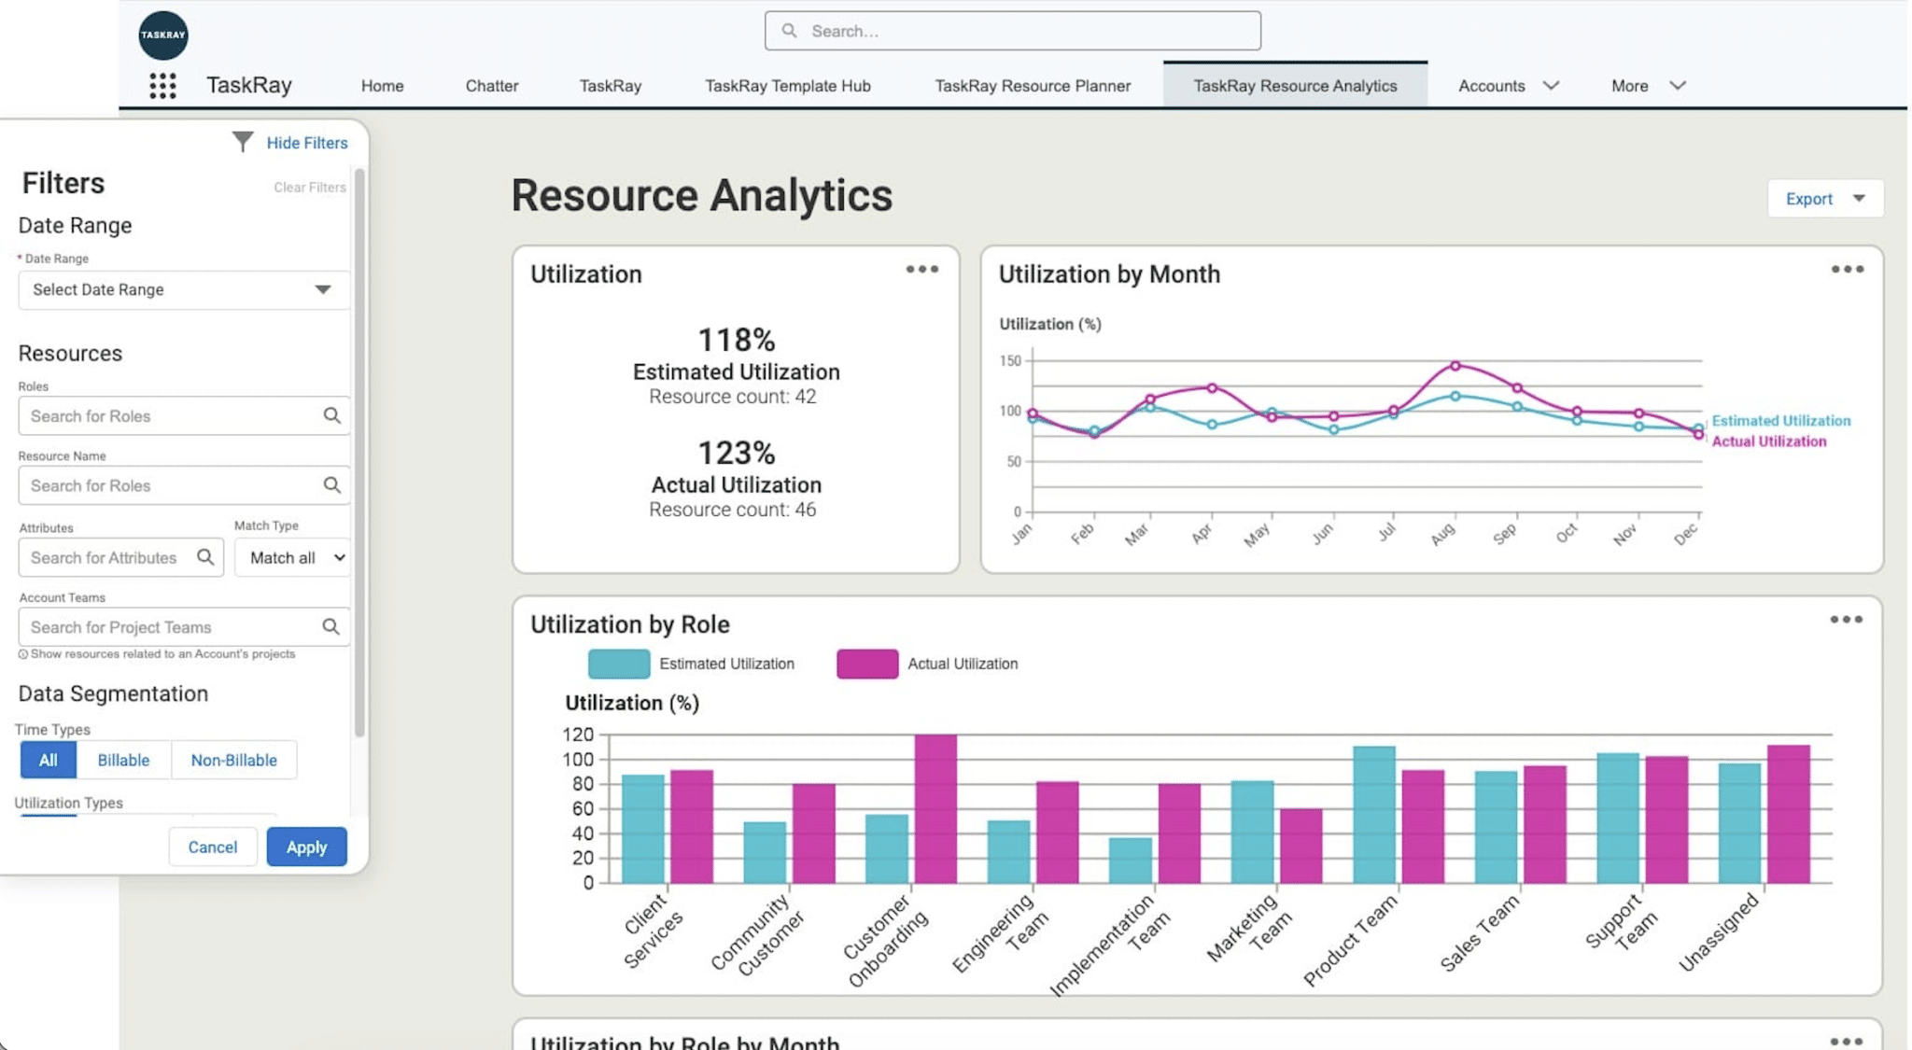Image resolution: width=1912 pixels, height=1050 pixels.
Task: Open the Select Date Range dropdown
Action: pyautogui.click(x=184, y=290)
